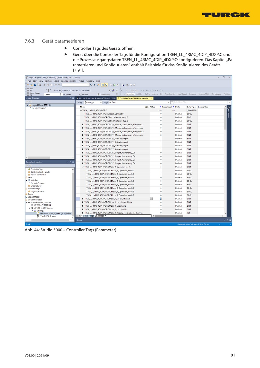Click the Ungrouped Axes folder

click(x=36, y=192)
